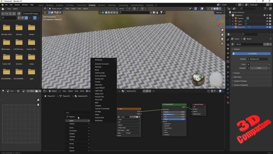Expand Camera in the outliner tree

coord(233,18)
